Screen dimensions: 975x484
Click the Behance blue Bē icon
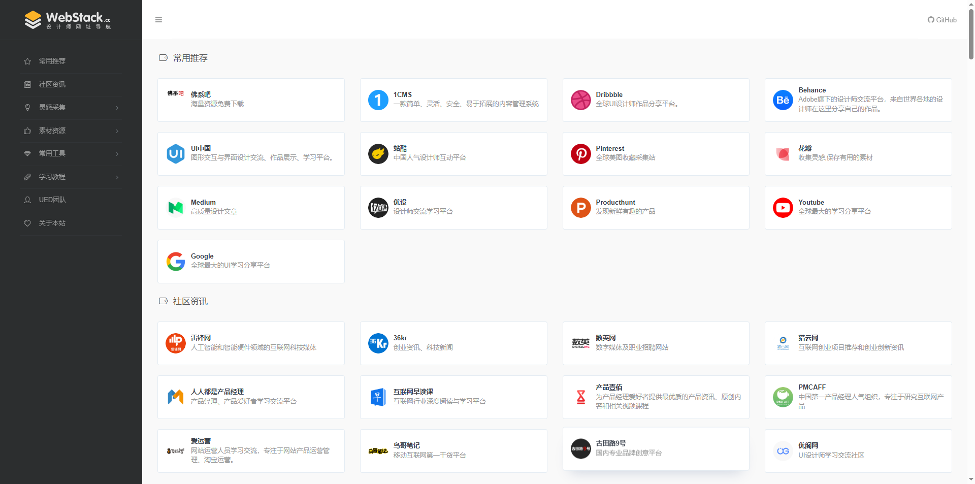pyautogui.click(x=783, y=100)
